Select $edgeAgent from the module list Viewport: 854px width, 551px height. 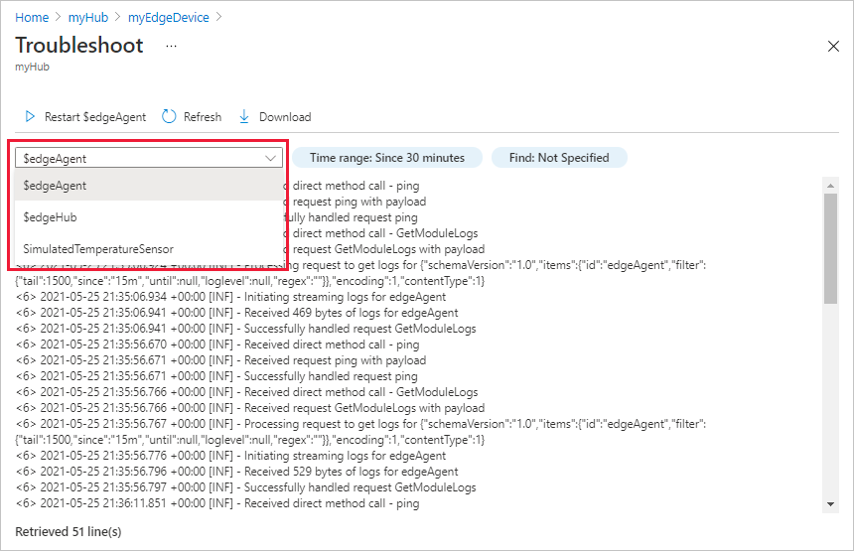click(56, 186)
